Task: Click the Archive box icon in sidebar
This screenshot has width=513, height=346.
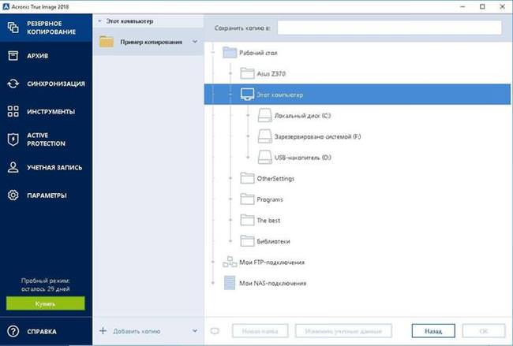Action: (13, 55)
